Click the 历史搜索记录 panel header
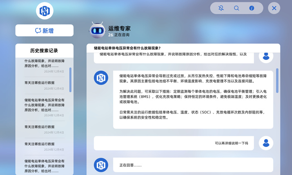The height and width of the screenshot is (175, 292). click(44, 50)
